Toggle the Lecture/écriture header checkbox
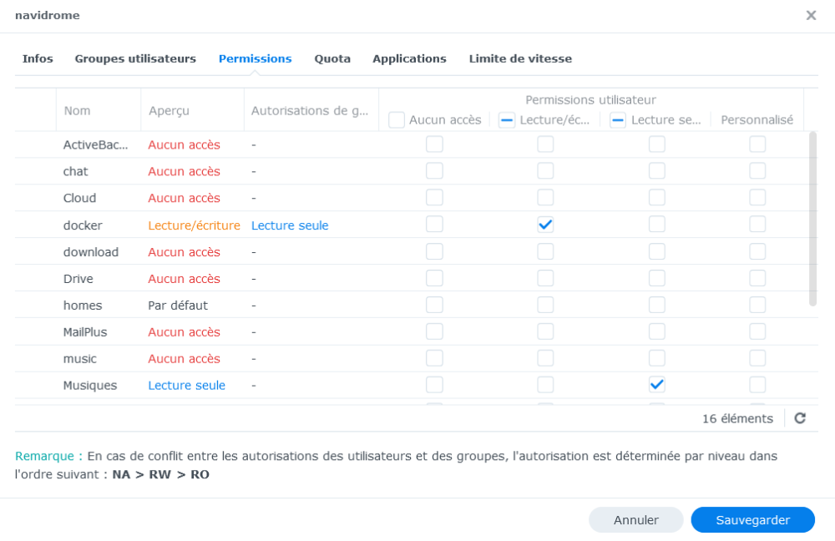 coord(507,120)
